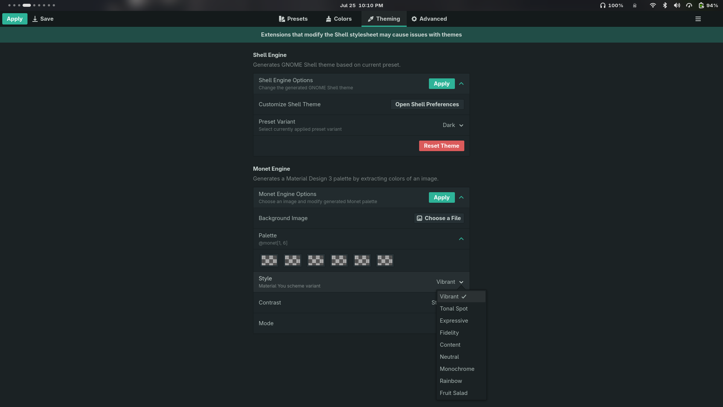
Task: Click the Save button
Action: 43,19
